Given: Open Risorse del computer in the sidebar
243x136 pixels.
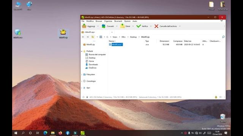Looking at the screenshot, I should [x=97, y=54].
